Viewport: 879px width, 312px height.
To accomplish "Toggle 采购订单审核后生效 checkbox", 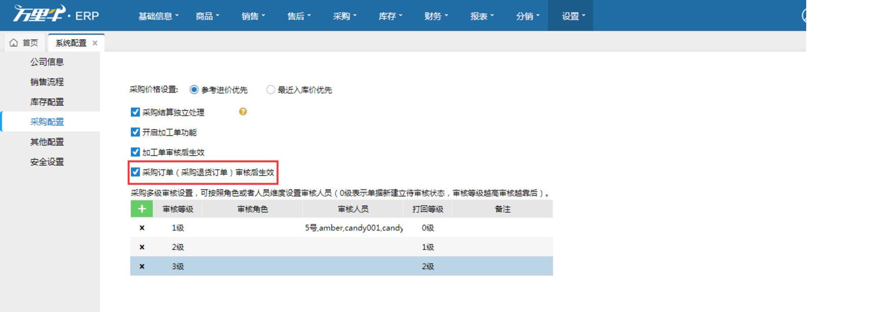I will pos(135,172).
